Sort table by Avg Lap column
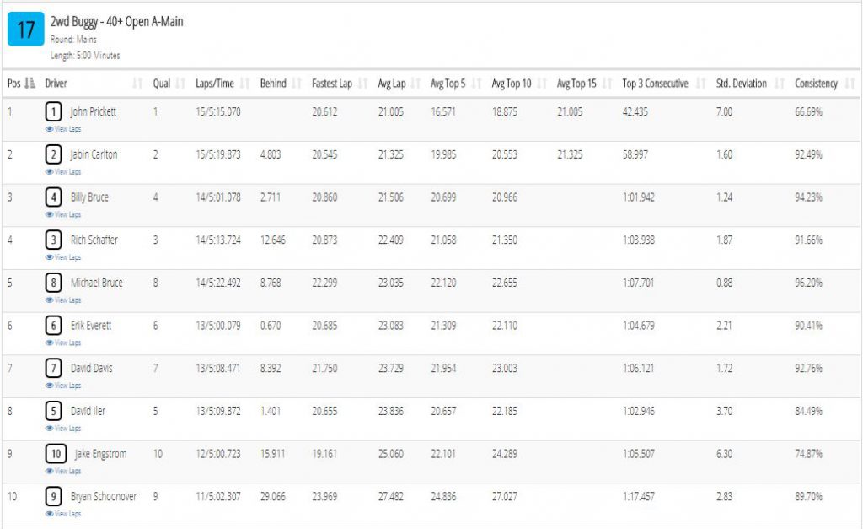This screenshot has height=529, width=863. coord(416,84)
